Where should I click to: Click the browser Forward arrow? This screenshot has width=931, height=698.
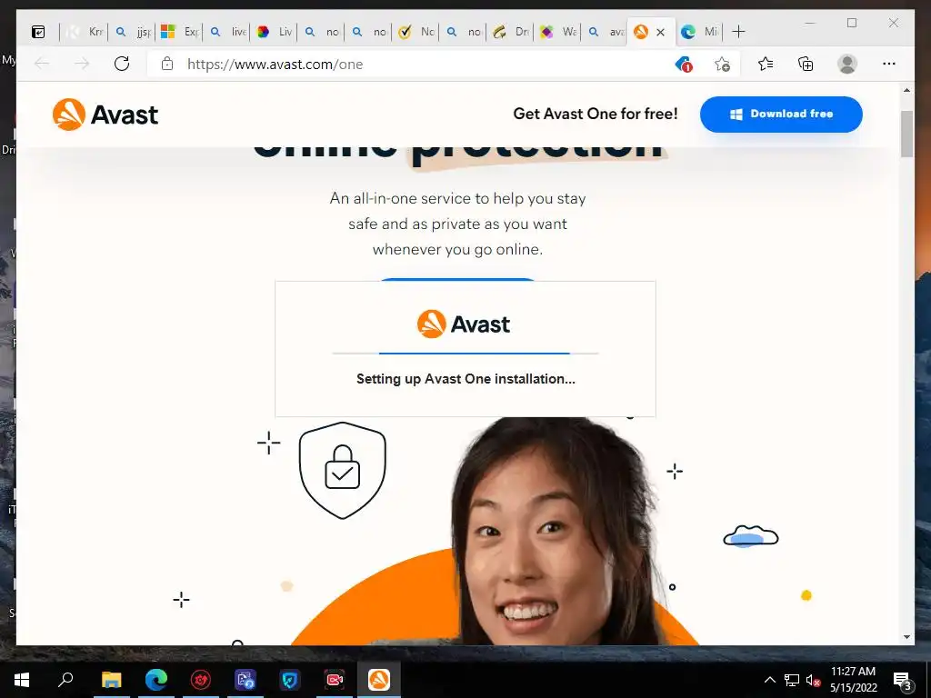(82, 64)
